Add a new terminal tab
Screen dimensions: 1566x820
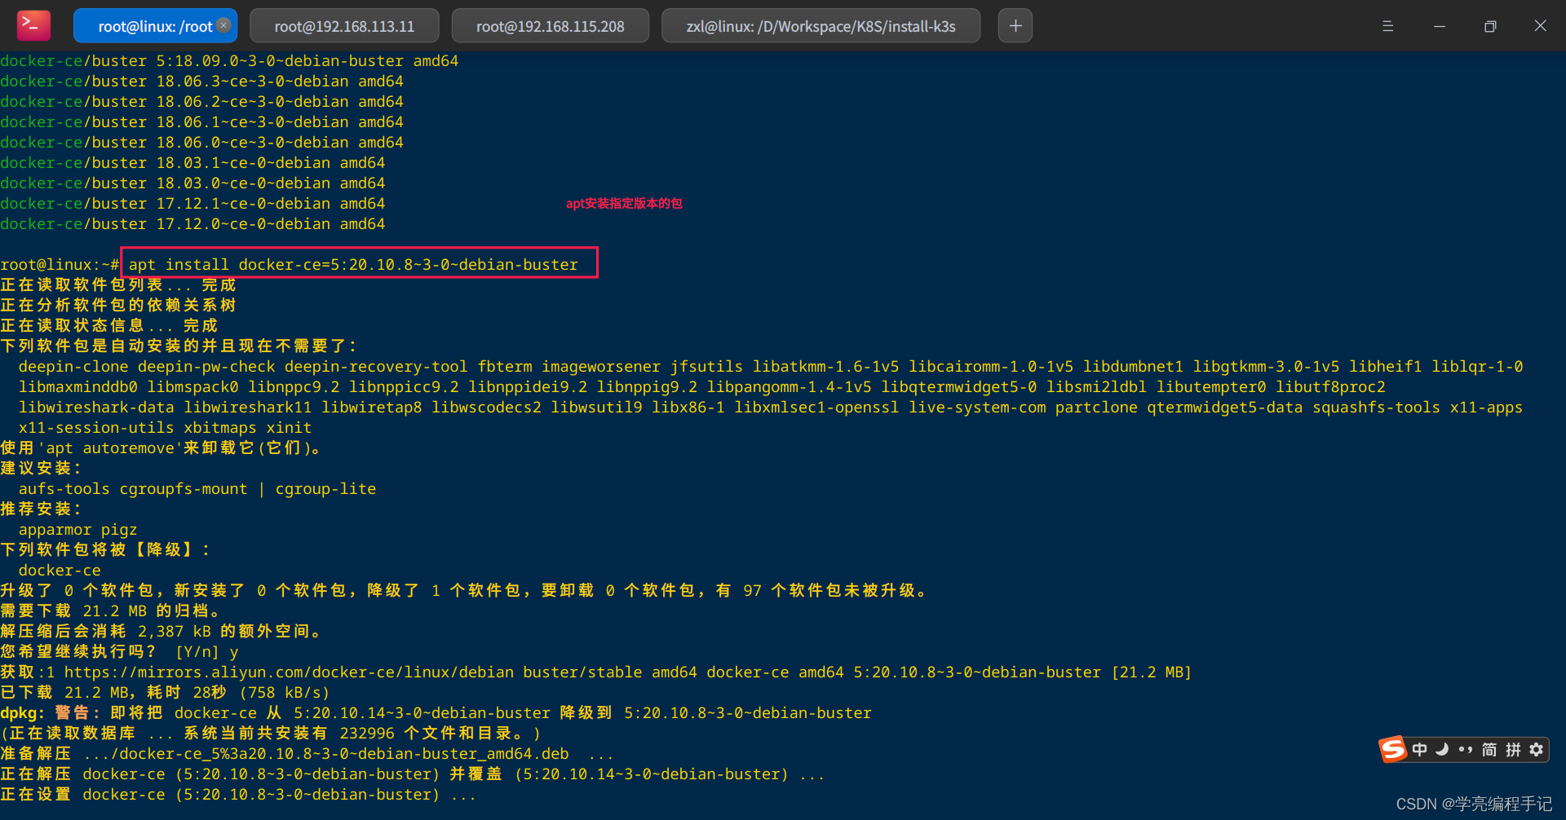[1015, 26]
